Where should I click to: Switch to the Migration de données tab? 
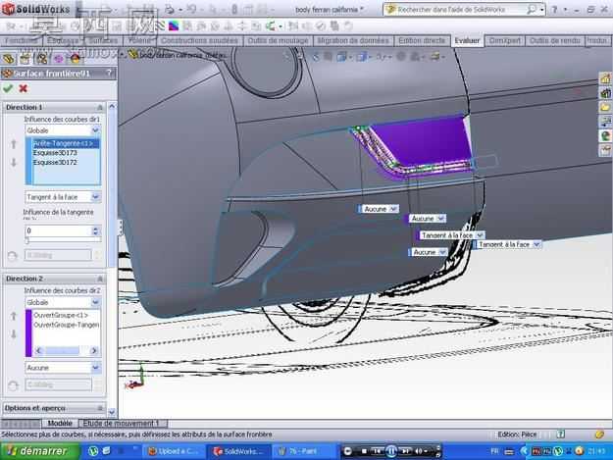353,40
